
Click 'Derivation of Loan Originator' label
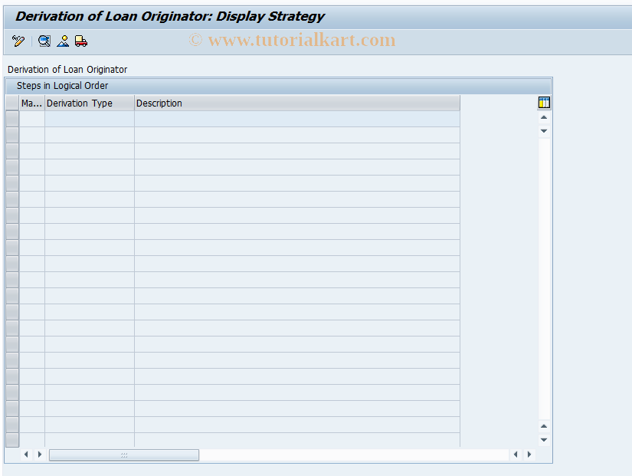(67, 70)
